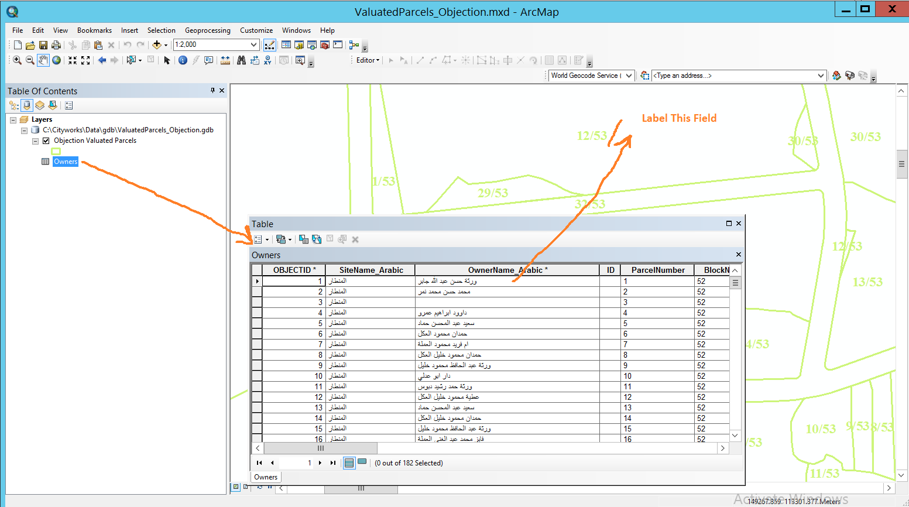Open the ArcToolbox window
Viewport: 909px width, 507px height.
pyautogui.click(x=325, y=45)
